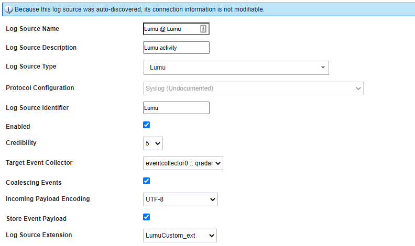Toggle the Enabled checkbox
This screenshot has height=246, width=415.
point(147,125)
